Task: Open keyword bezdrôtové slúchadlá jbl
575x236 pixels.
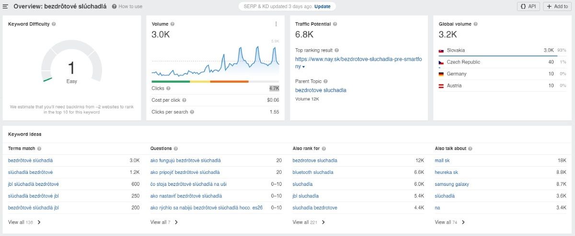Action: 34,208
